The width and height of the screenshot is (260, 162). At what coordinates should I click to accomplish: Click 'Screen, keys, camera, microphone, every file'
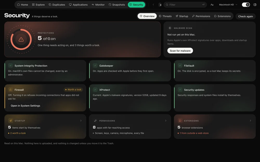[x=119, y=133]
